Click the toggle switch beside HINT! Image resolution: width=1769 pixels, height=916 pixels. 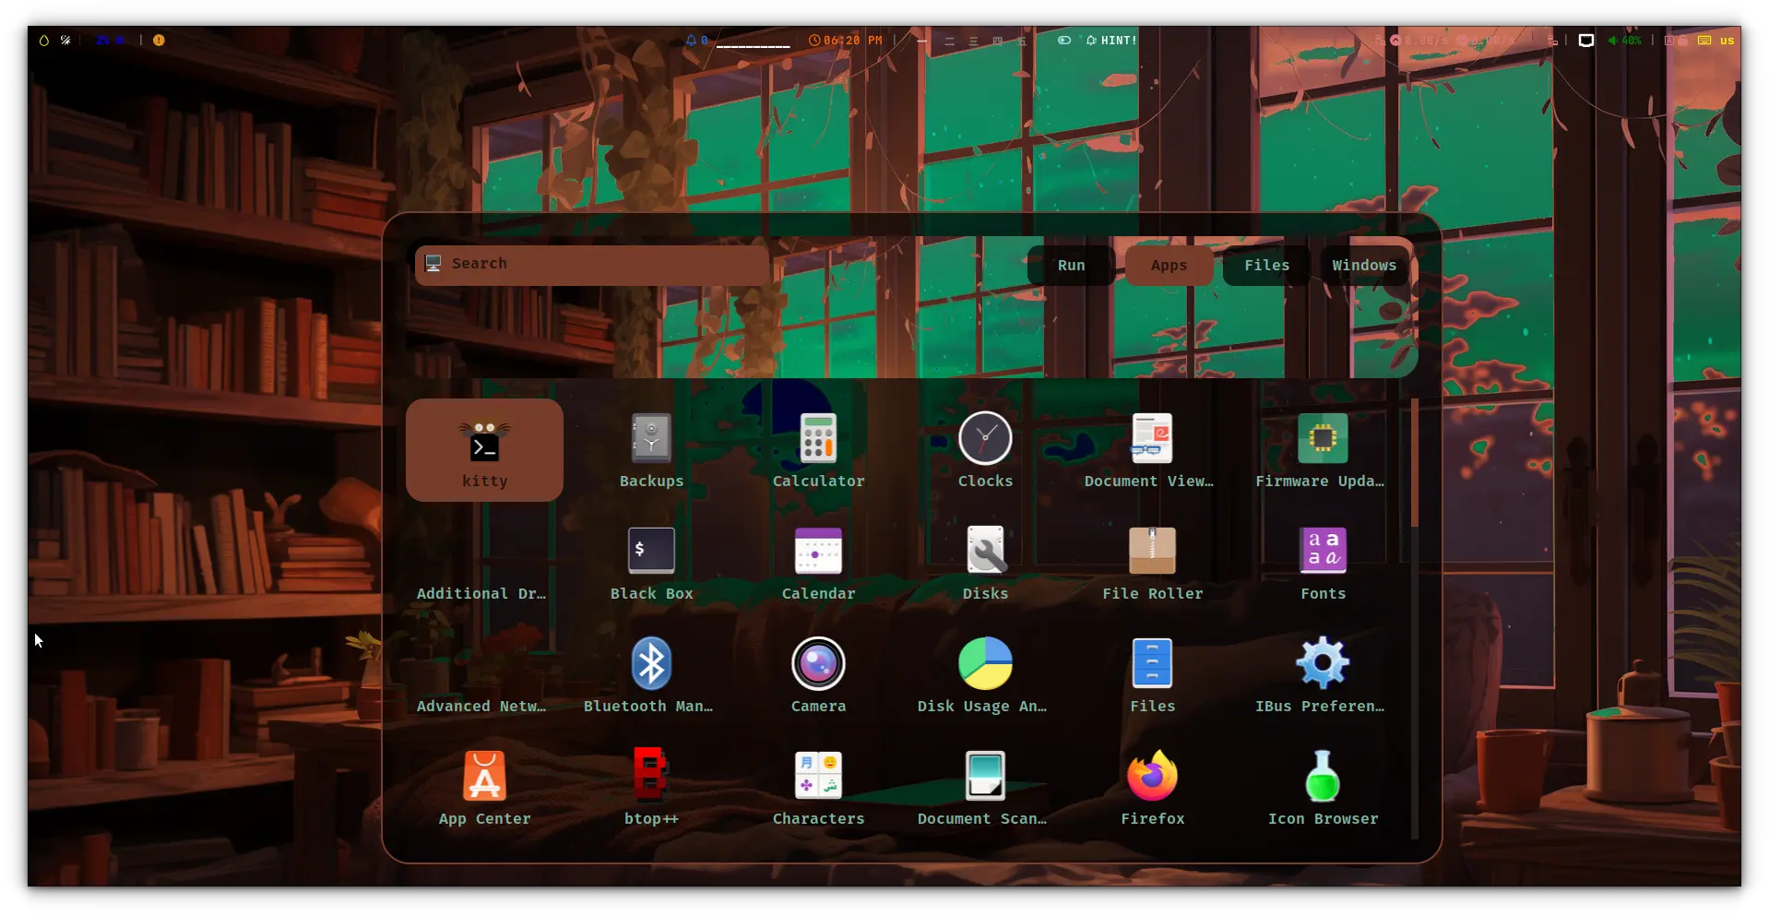pyautogui.click(x=1063, y=41)
